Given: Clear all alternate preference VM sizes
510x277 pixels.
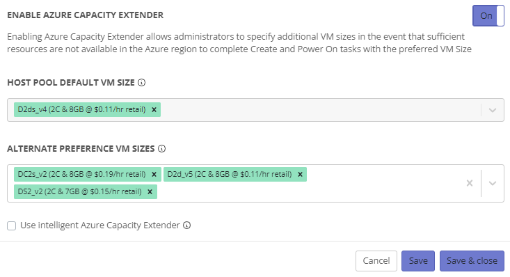Looking at the screenshot, I should click(470, 183).
